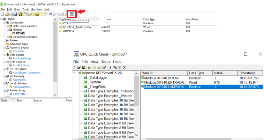Screen dimensions: 264x140
Task: Click the Open folder icon in Quick Client toolbar
Action: click(79, 67)
